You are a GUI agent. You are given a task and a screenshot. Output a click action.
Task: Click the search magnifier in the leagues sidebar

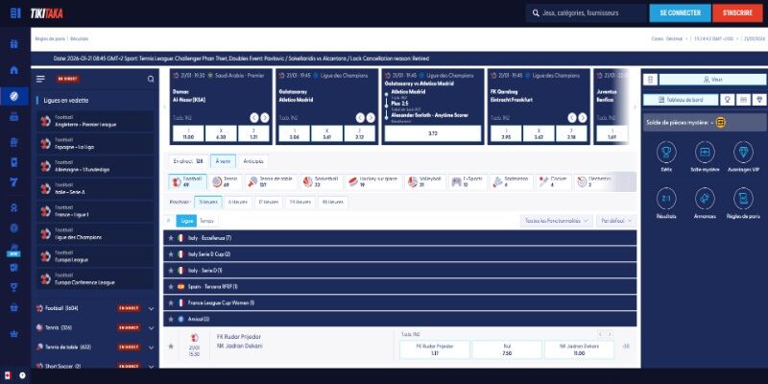(x=149, y=79)
